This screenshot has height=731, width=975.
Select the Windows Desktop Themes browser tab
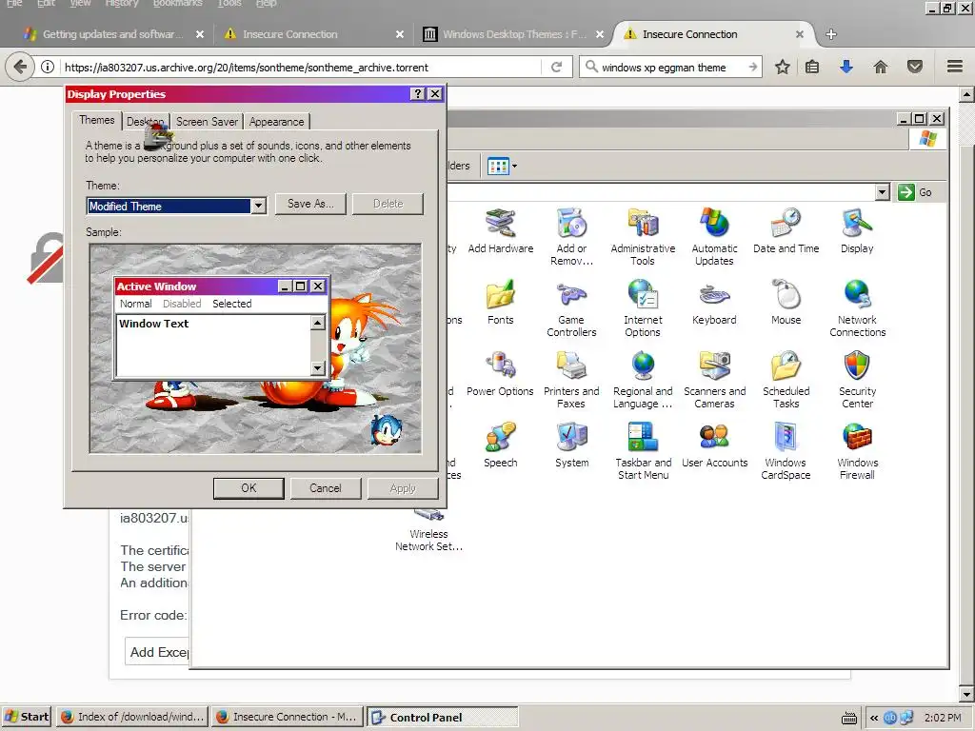click(513, 34)
